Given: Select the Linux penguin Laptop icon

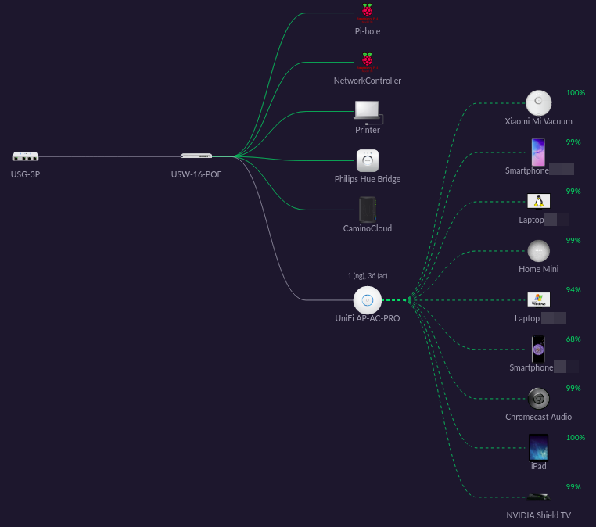Looking at the screenshot, I should pos(538,202).
